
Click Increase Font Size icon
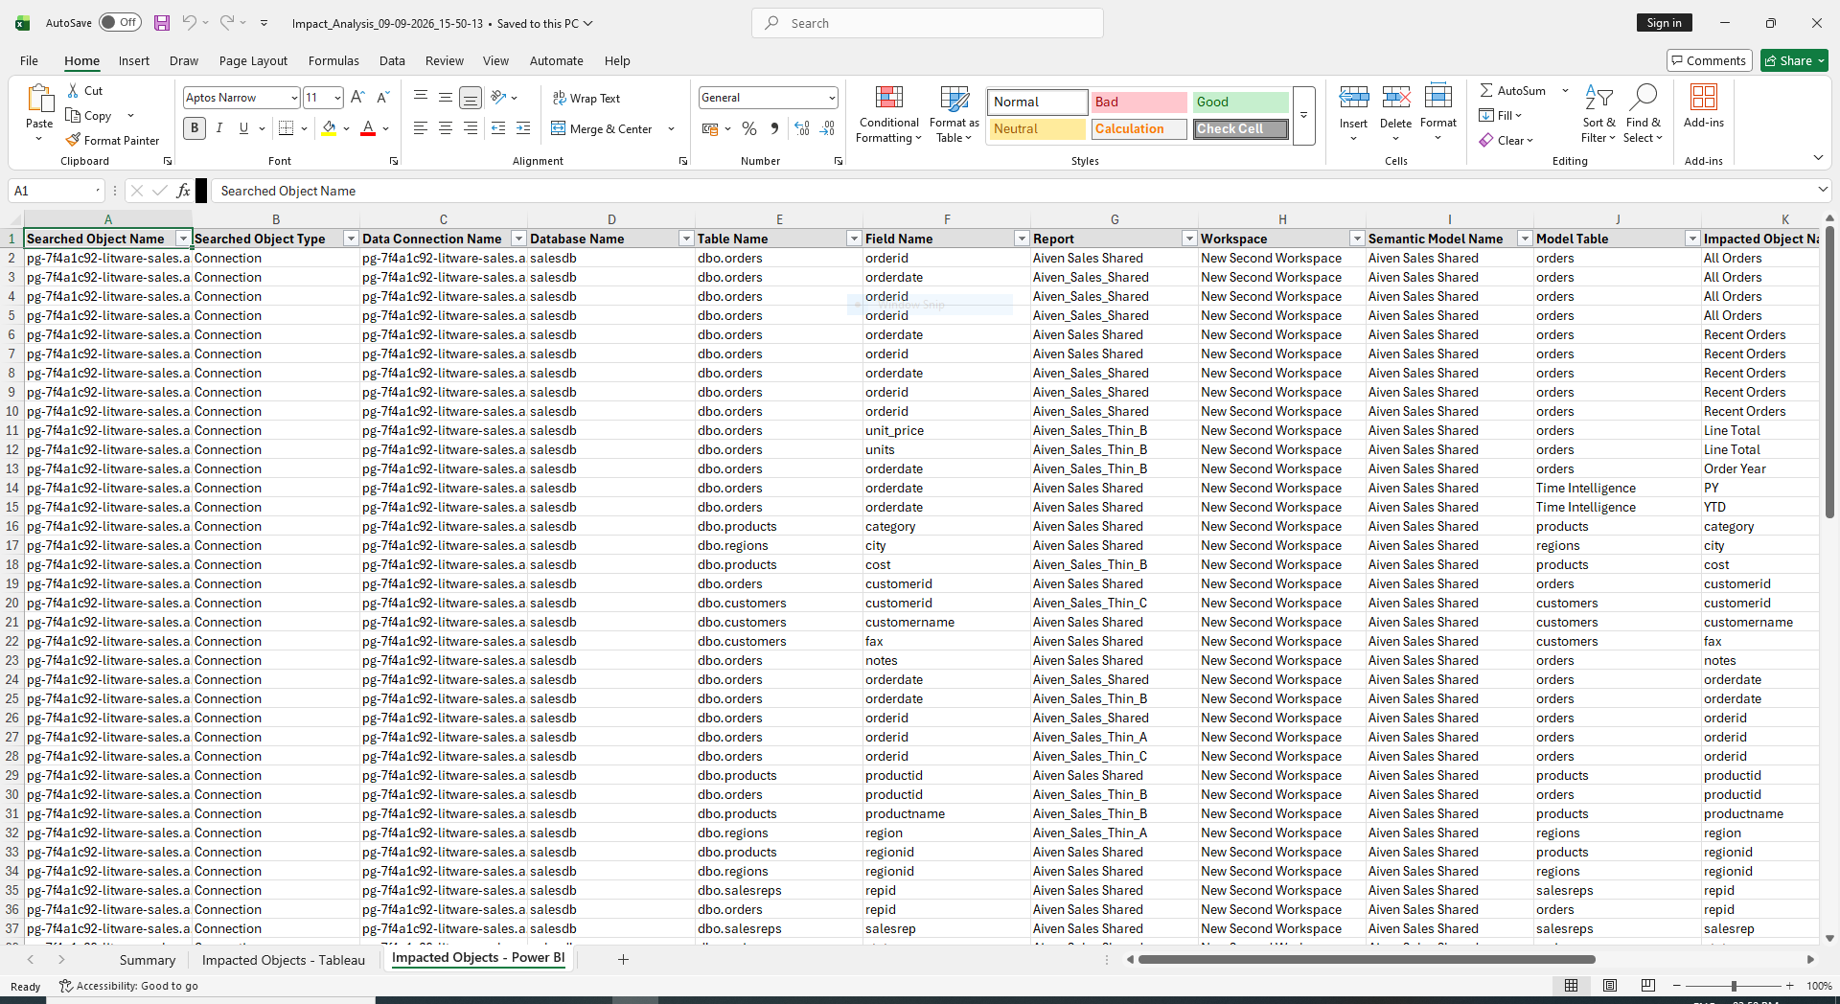(357, 98)
